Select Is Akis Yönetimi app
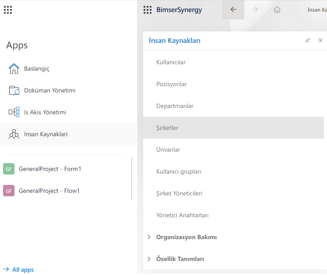 coord(45,112)
